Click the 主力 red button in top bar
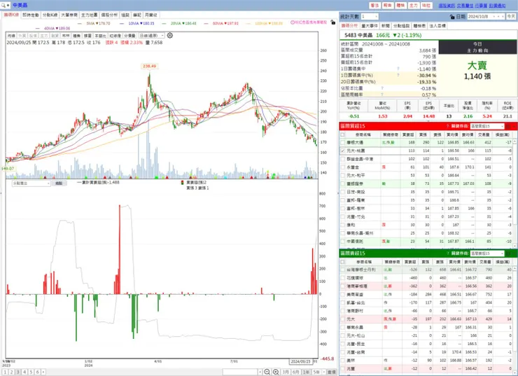Image resolution: width=518 pixels, height=376 pixels. click(413, 6)
